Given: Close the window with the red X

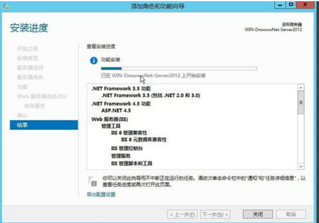Looking at the screenshot, I should pos(305,5).
